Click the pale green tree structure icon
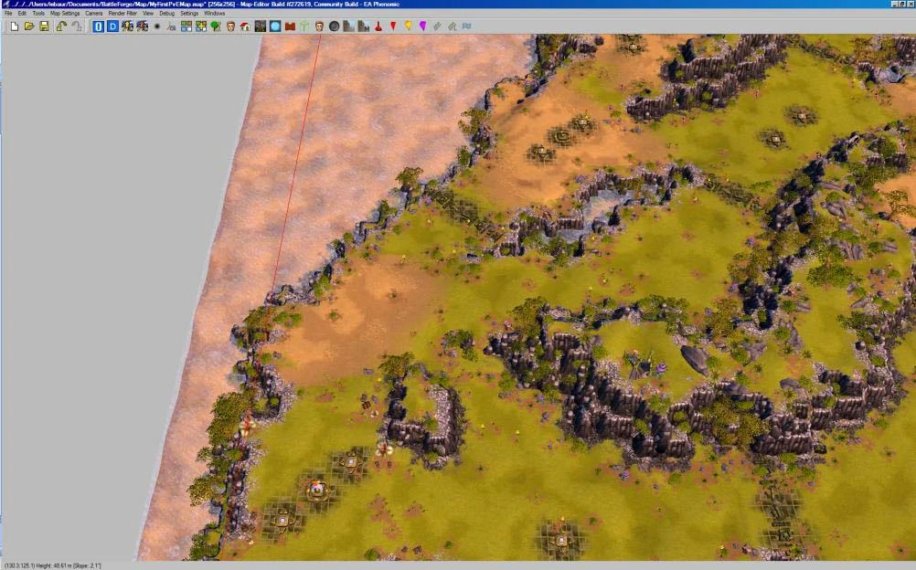916x570 pixels. tap(304, 26)
